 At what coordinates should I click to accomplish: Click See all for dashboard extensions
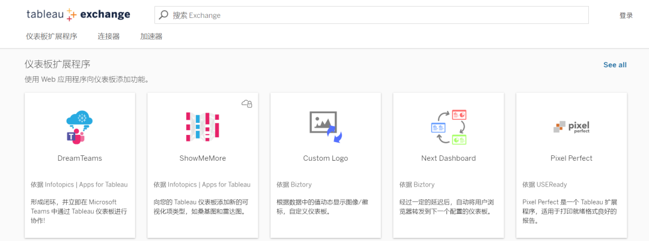[615, 65]
